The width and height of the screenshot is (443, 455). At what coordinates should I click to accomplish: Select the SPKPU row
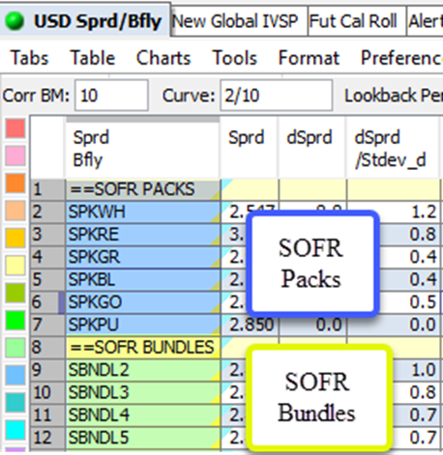click(143, 325)
